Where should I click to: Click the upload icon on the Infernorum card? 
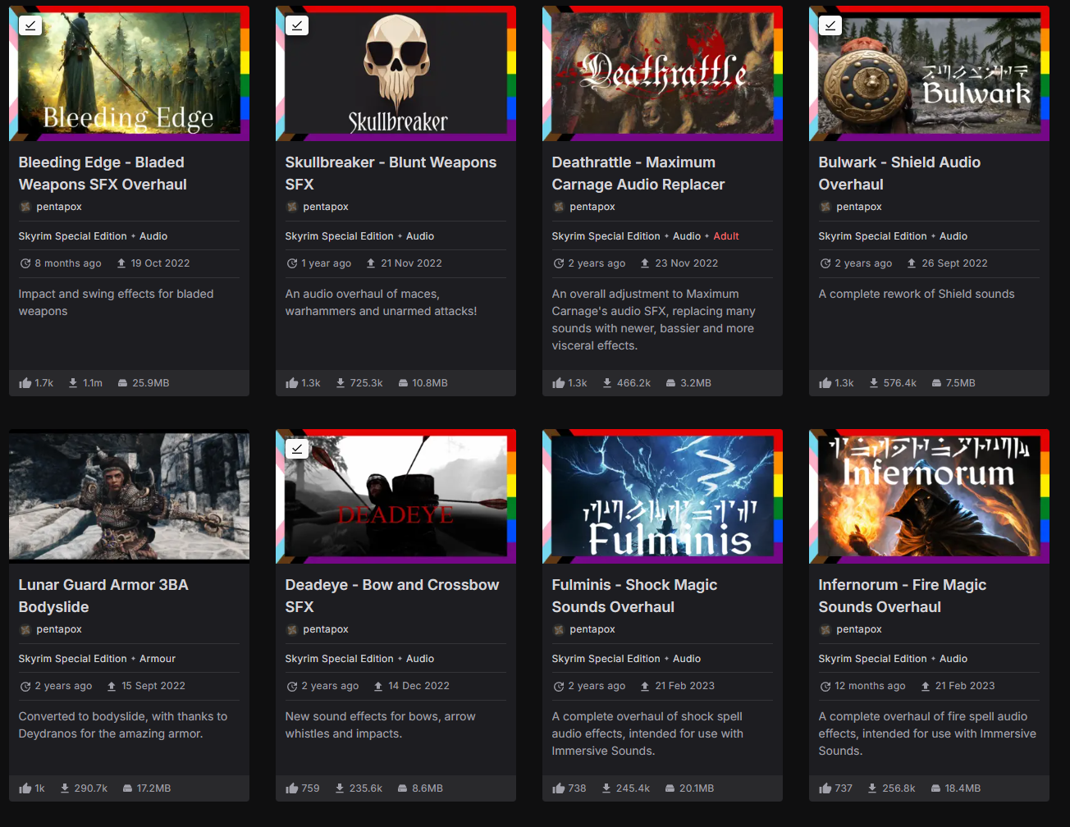926,686
